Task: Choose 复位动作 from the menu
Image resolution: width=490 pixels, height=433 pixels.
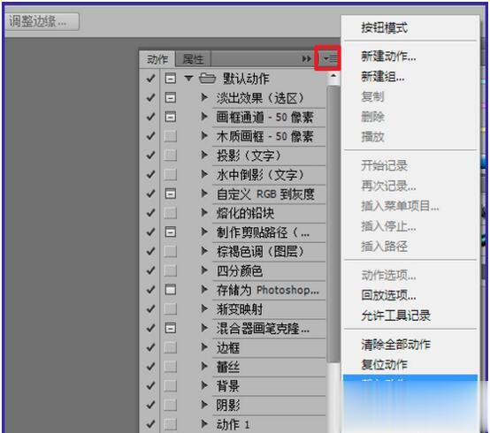Action: point(385,364)
